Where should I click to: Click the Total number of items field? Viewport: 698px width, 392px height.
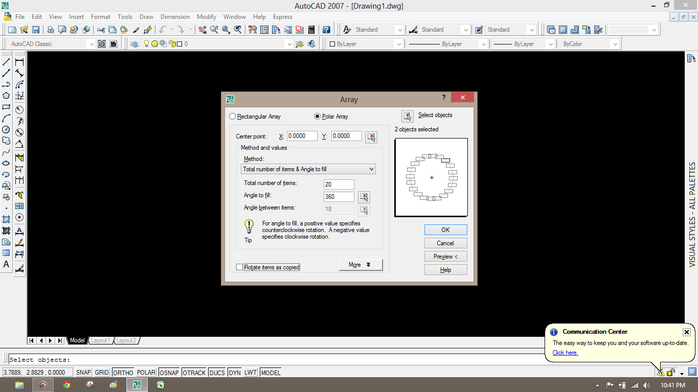[339, 185]
